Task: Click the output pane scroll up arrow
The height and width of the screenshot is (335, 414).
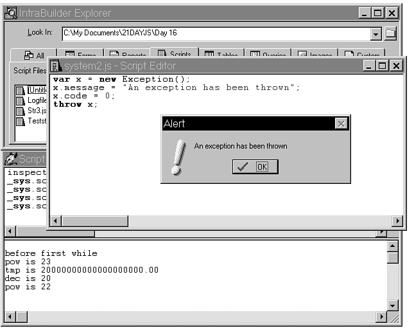Action: 393,246
